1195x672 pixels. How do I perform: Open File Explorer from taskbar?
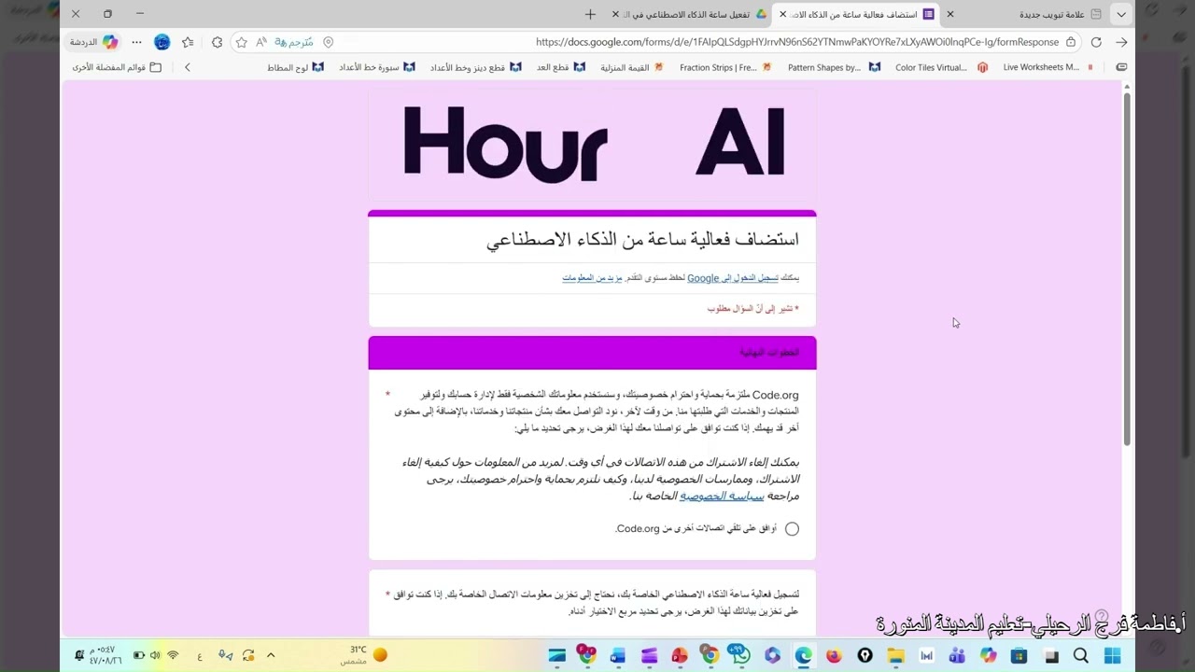coord(895,656)
